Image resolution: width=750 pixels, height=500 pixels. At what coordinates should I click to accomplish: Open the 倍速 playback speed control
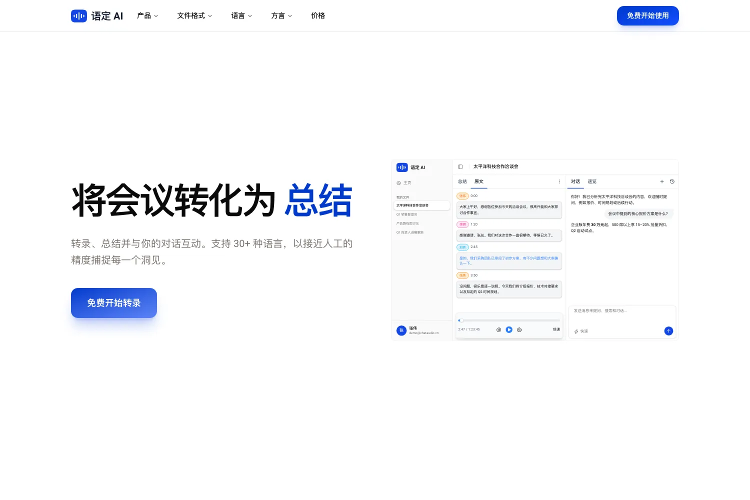(556, 329)
